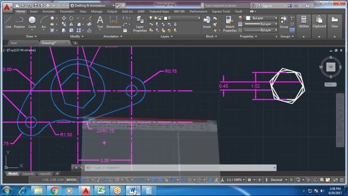
Task: Expand the Layers panel
Action: (166, 36)
